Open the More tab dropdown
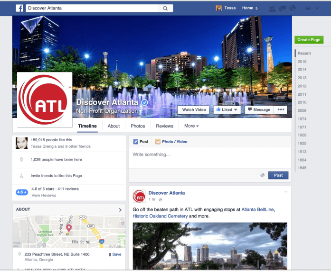 click(191, 126)
